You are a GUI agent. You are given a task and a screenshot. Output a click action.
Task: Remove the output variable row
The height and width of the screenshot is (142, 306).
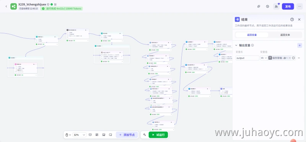pyautogui.click(x=299, y=58)
